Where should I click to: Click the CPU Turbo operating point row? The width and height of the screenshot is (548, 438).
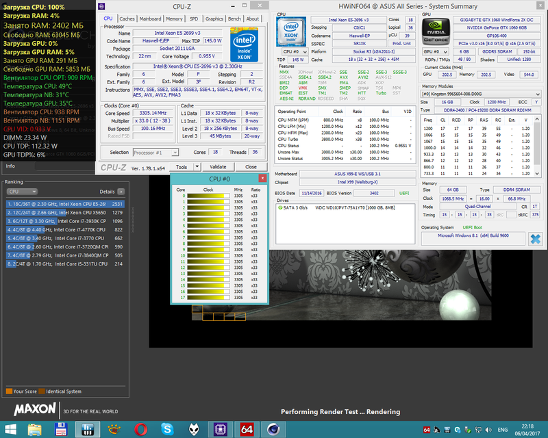coord(345,139)
